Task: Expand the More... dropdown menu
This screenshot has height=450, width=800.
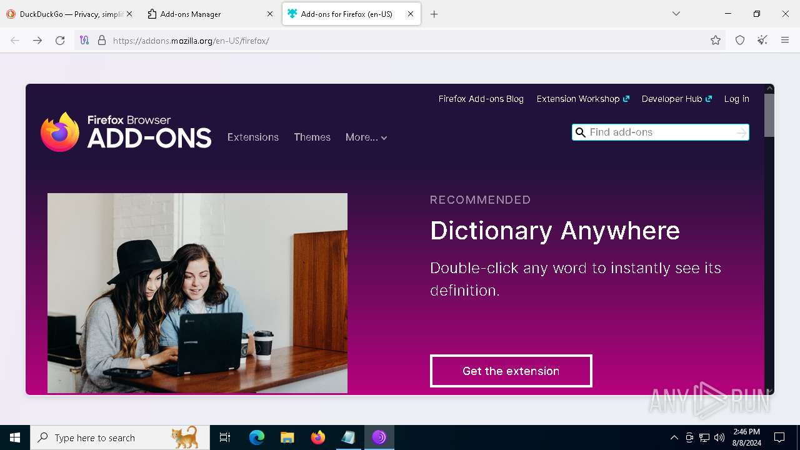Action: pyautogui.click(x=366, y=137)
